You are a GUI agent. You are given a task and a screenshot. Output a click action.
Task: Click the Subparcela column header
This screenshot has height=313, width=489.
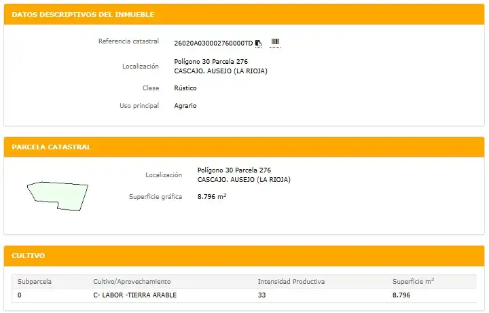(35, 282)
